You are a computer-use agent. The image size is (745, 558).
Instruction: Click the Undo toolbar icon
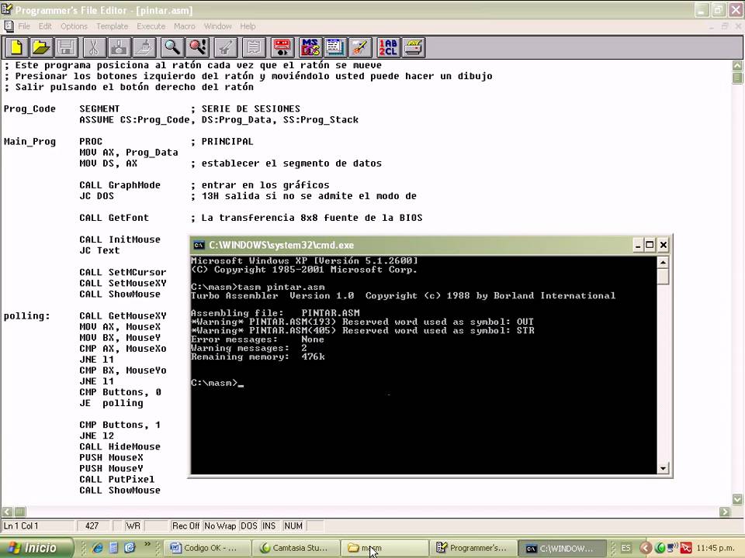[225, 47]
